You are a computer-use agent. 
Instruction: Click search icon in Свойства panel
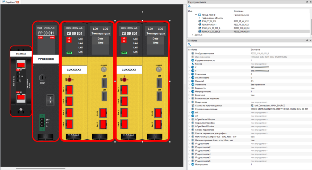[x=189, y=44]
